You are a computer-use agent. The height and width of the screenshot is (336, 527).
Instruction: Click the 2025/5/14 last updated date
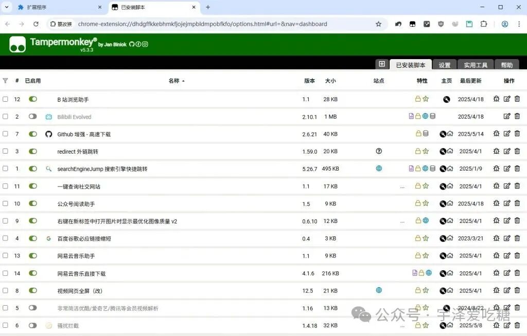[470, 134]
